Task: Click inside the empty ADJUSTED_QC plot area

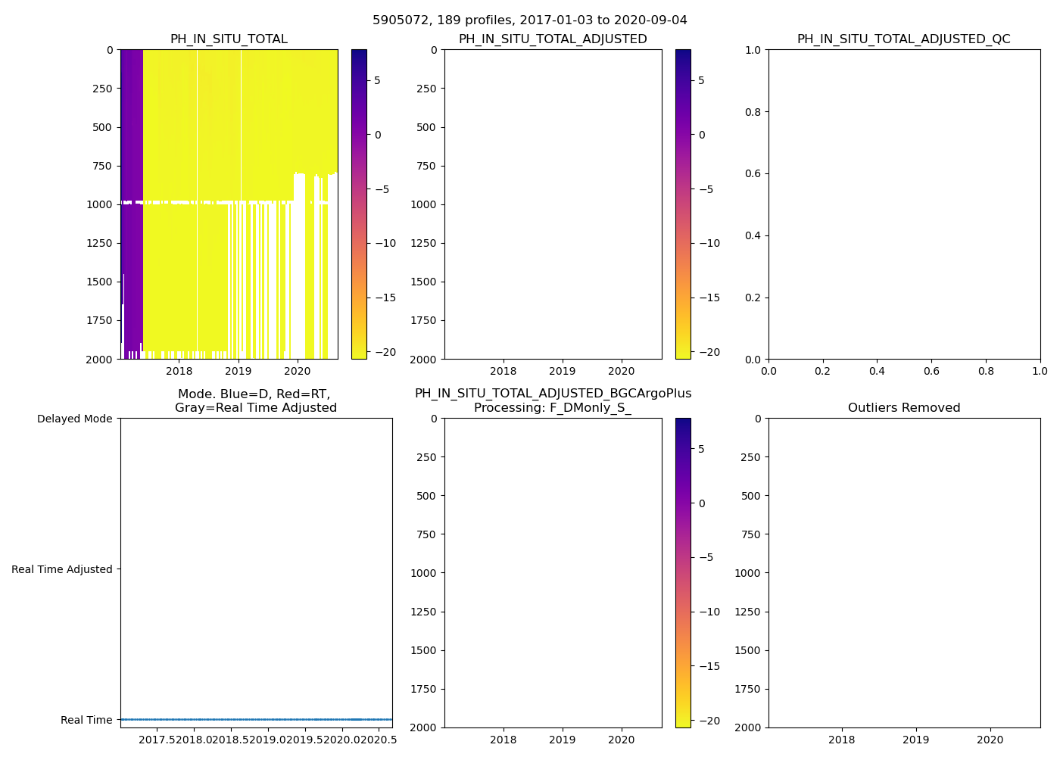Action: pos(904,204)
